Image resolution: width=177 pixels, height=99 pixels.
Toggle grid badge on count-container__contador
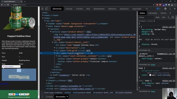tap(109, 56)
